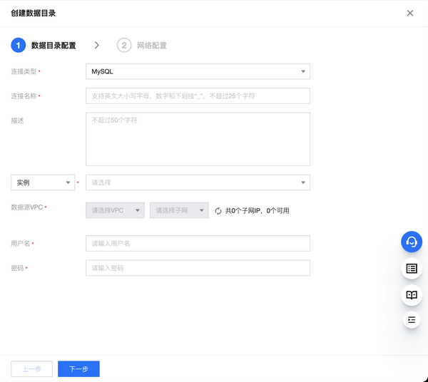Open the 请选择子网 dropdown
Image resolution: width=428 pixels, height=382 pixels.
tap(179, 210)
